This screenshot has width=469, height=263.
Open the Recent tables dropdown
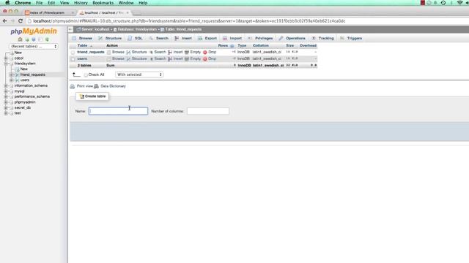tap(34, 47)
